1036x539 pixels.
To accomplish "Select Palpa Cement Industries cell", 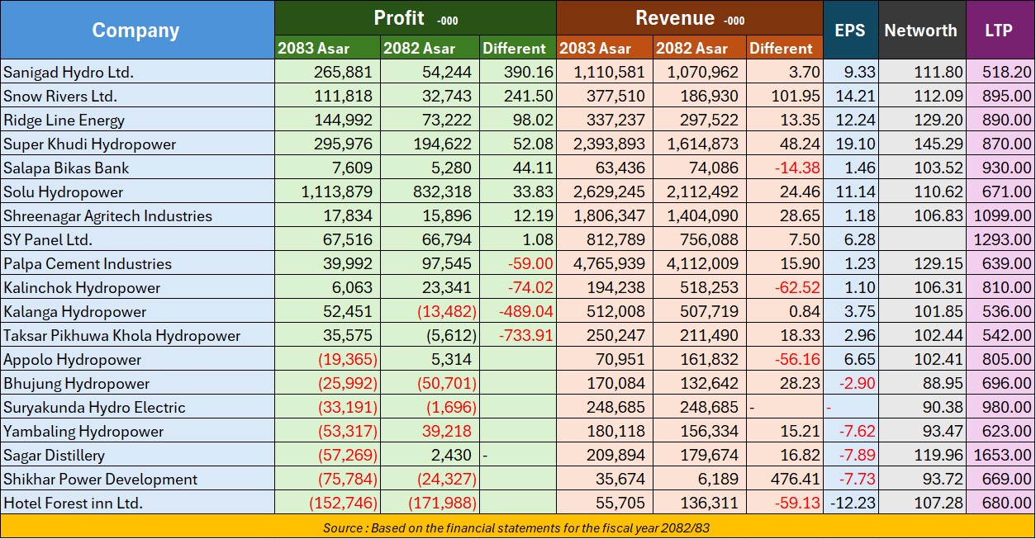I will 137,263.
